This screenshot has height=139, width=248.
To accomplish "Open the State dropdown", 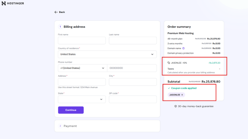I will pyautogui.click(x=82, y=99).
